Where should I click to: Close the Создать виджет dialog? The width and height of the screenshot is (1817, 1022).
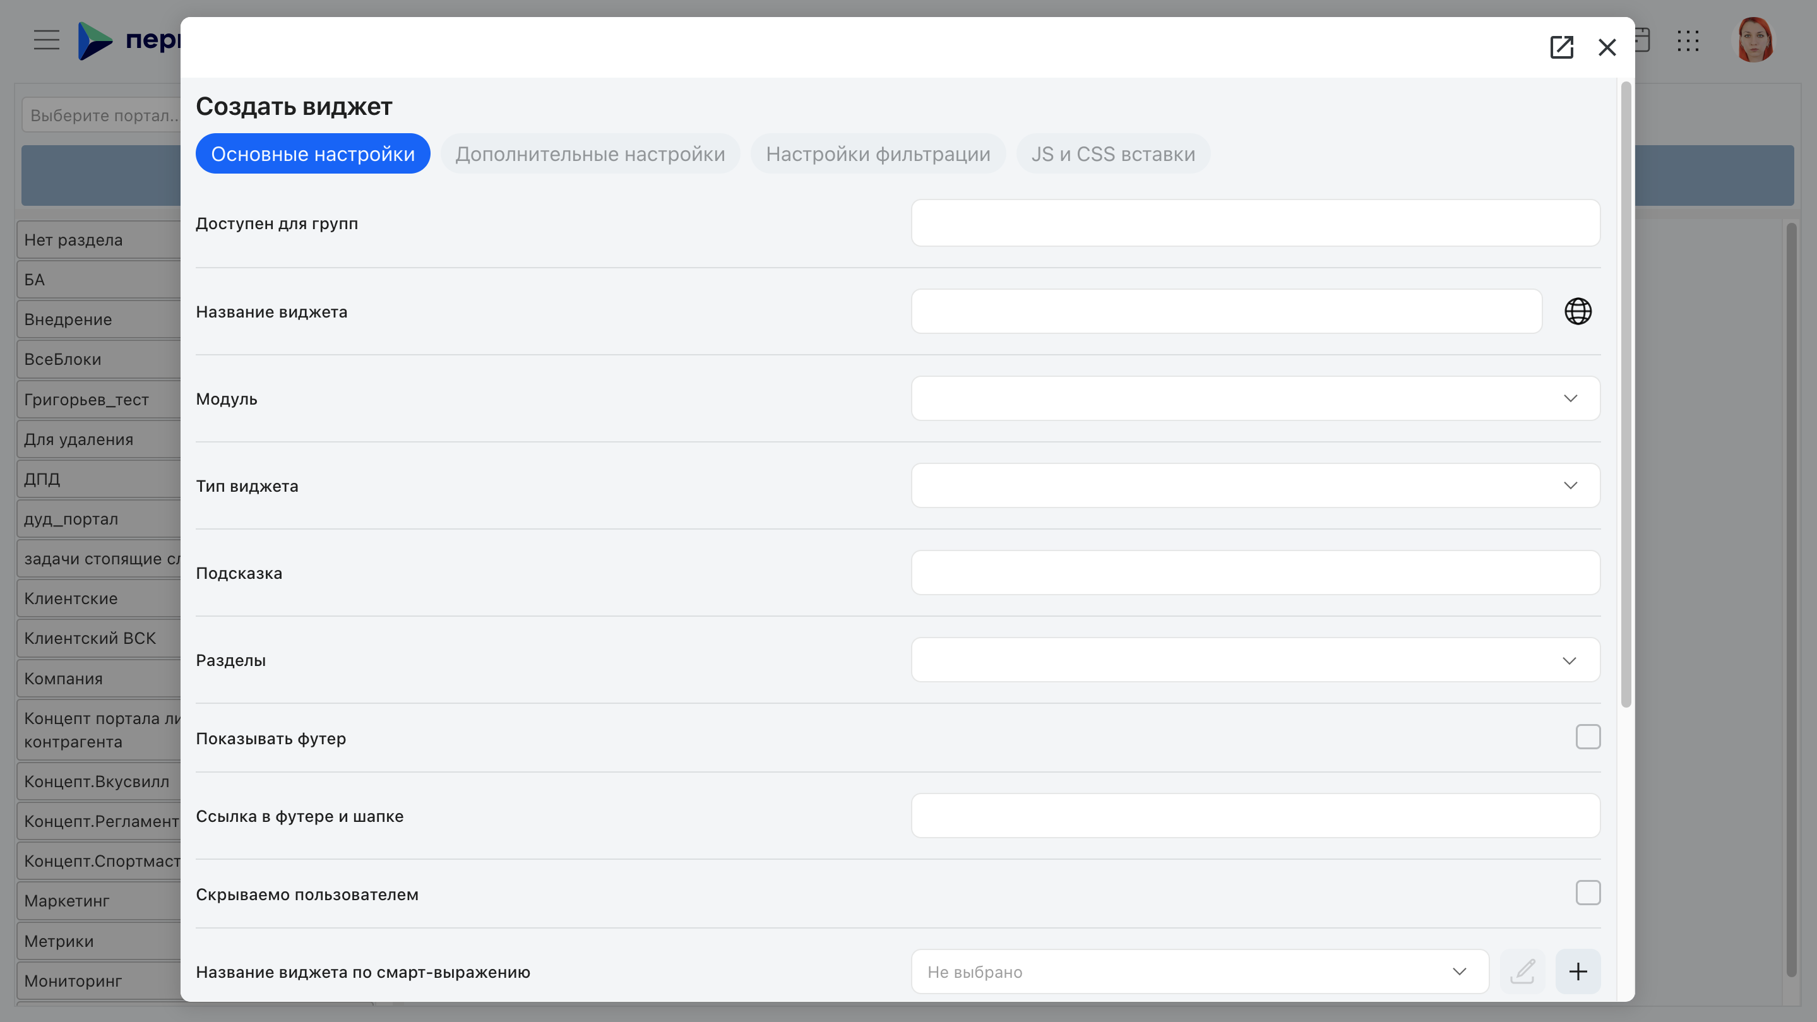[1607, 47]
